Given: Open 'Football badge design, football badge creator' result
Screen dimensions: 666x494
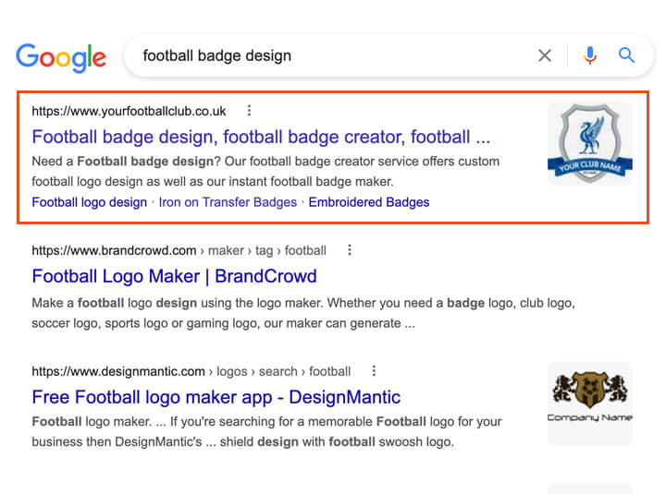Looking at the screenshot, I should click(261, 137).
